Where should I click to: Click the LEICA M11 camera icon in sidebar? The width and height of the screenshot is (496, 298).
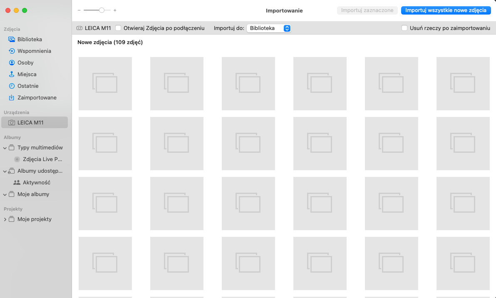pyautogui.click(x=12, y=122)
